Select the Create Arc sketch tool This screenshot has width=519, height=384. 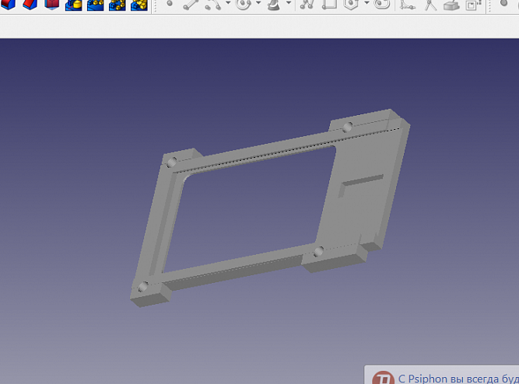pyautogui.click(x=213, y=4)
